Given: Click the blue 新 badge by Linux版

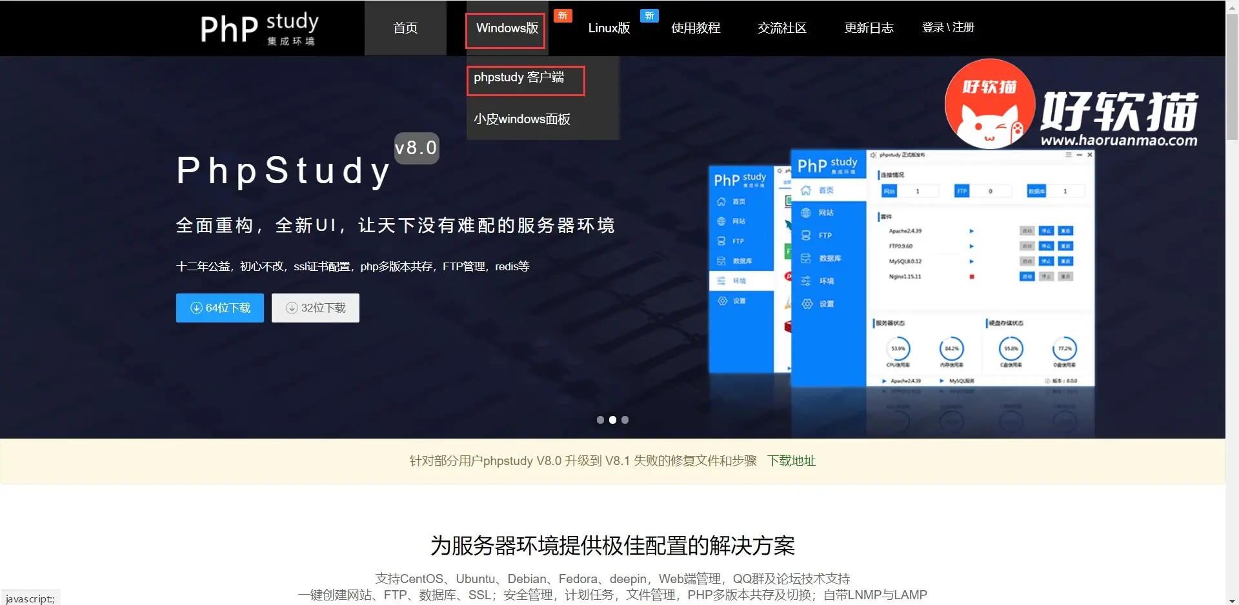Looking at the screenshot, I should point(649,15).
